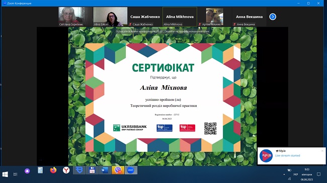327x183 pixels.
Task: Select Alina Sakun's video thumbnail
Action: pos(110,17)
